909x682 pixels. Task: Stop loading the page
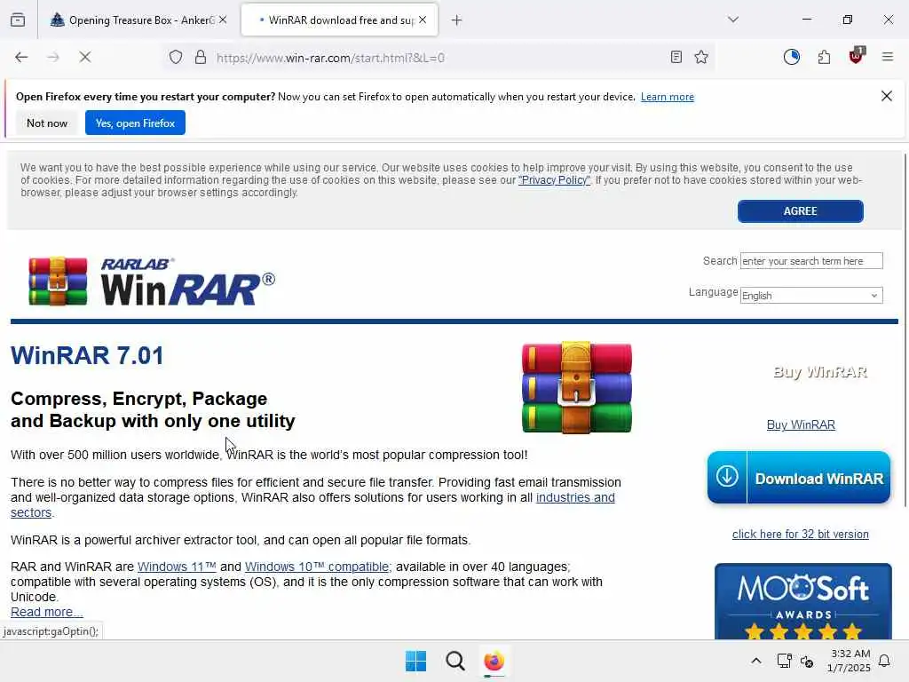click(84, 57)
